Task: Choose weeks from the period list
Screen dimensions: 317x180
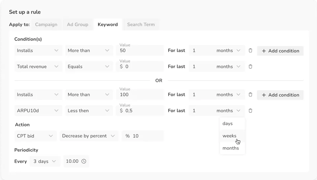Action: (229, 136)
